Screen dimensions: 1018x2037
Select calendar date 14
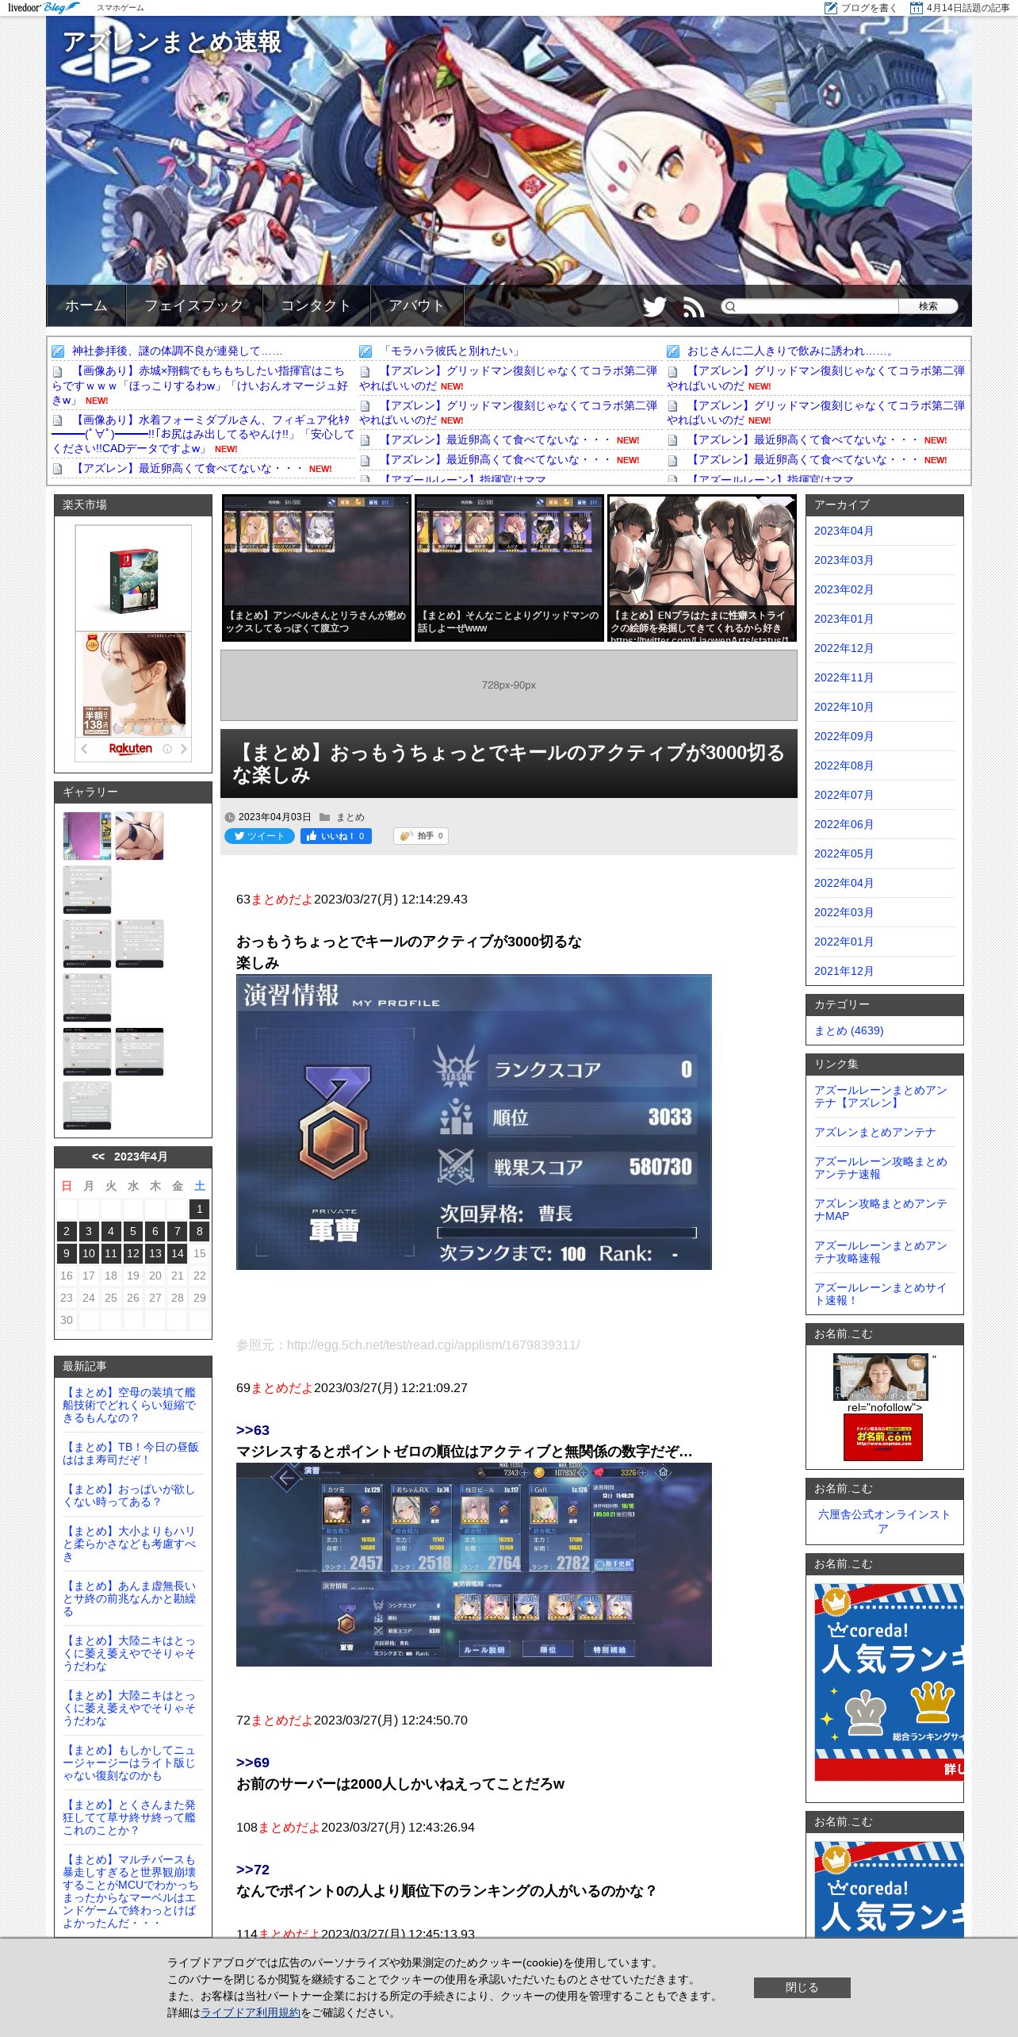[178, 1253]
